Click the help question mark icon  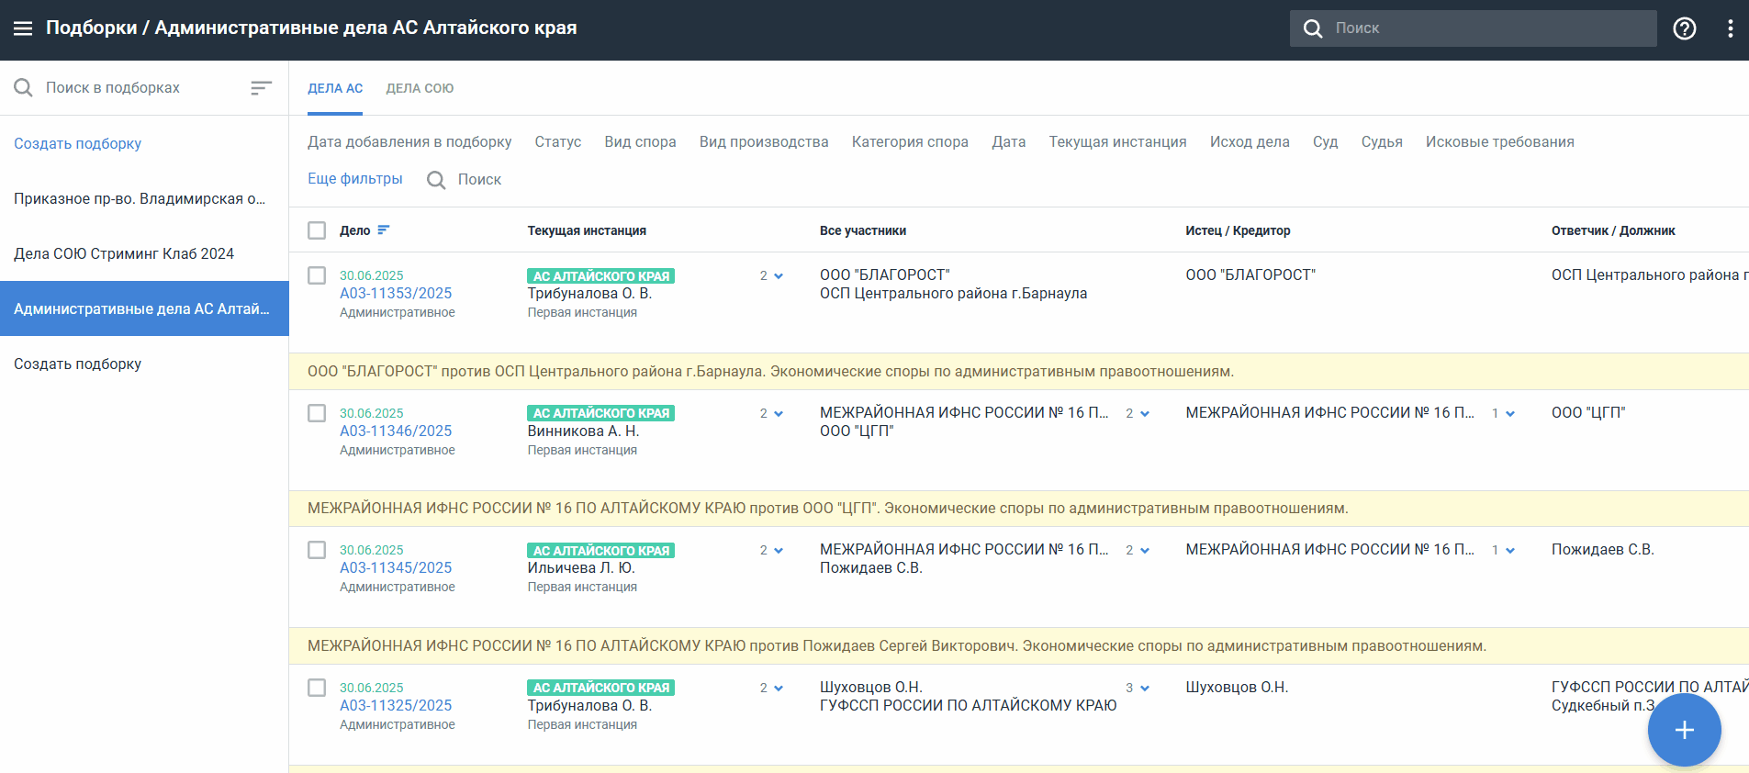tap(1685, 28)
